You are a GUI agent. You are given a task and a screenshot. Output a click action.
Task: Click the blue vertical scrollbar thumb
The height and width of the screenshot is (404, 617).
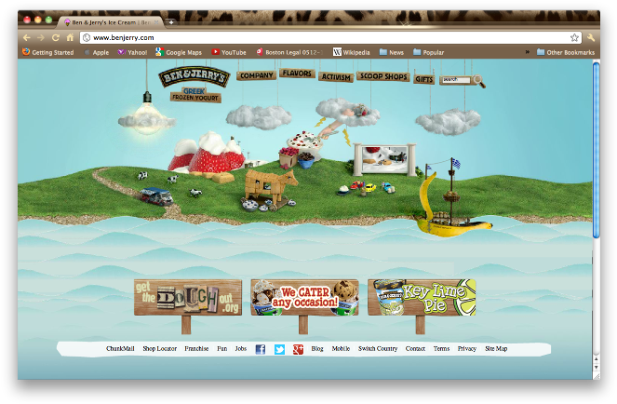597,150
